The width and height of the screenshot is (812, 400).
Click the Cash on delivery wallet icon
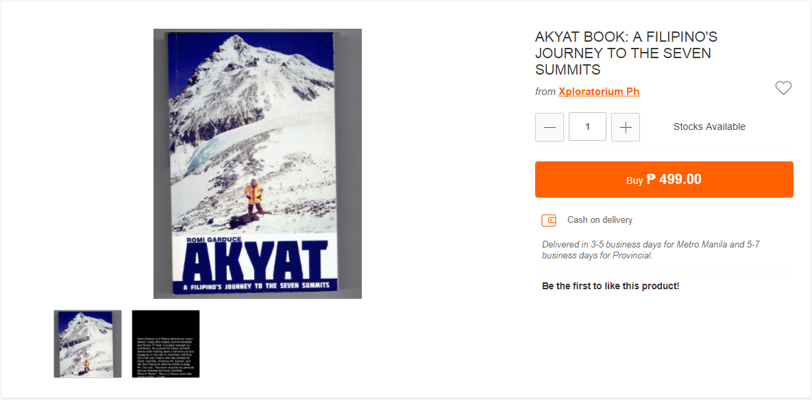549,220
